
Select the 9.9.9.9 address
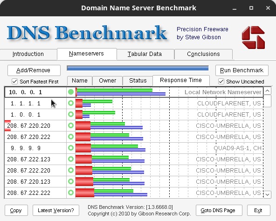pos(26,148)
